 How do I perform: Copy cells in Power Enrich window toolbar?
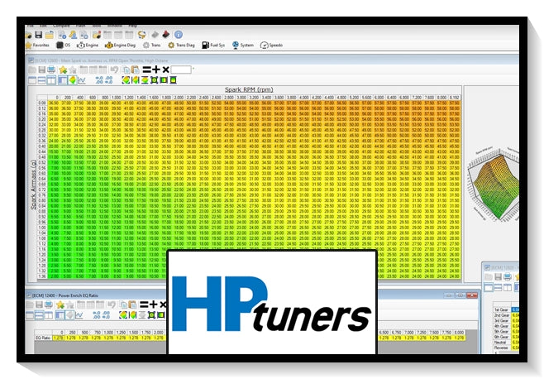124,305
